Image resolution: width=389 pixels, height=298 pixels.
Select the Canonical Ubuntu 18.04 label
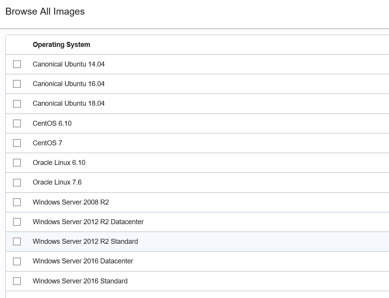(x=68, y=103)
